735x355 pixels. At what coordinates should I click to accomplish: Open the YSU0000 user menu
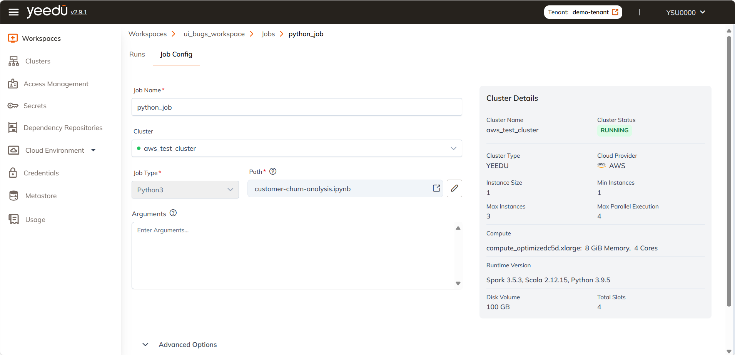click(685, 12)
